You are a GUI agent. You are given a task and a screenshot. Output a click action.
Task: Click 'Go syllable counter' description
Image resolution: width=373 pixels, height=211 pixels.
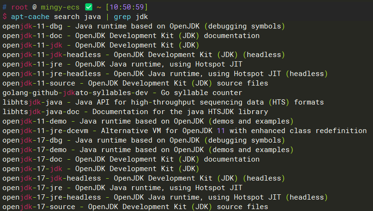tap(202, 93)
